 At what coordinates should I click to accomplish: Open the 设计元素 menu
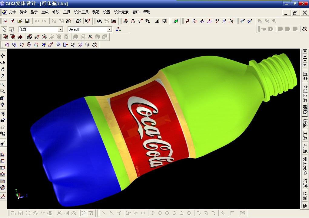121,12
